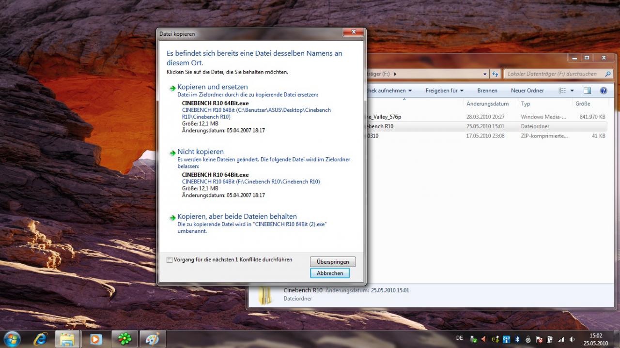Click Explorer refresh button beside address bar
This screenshot has width=620, height=348.
tap(495, 74)
